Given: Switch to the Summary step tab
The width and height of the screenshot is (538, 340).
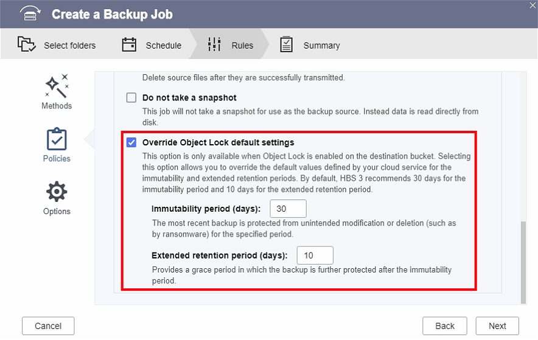Looking at the screenshot, I should tap(321, 46).
